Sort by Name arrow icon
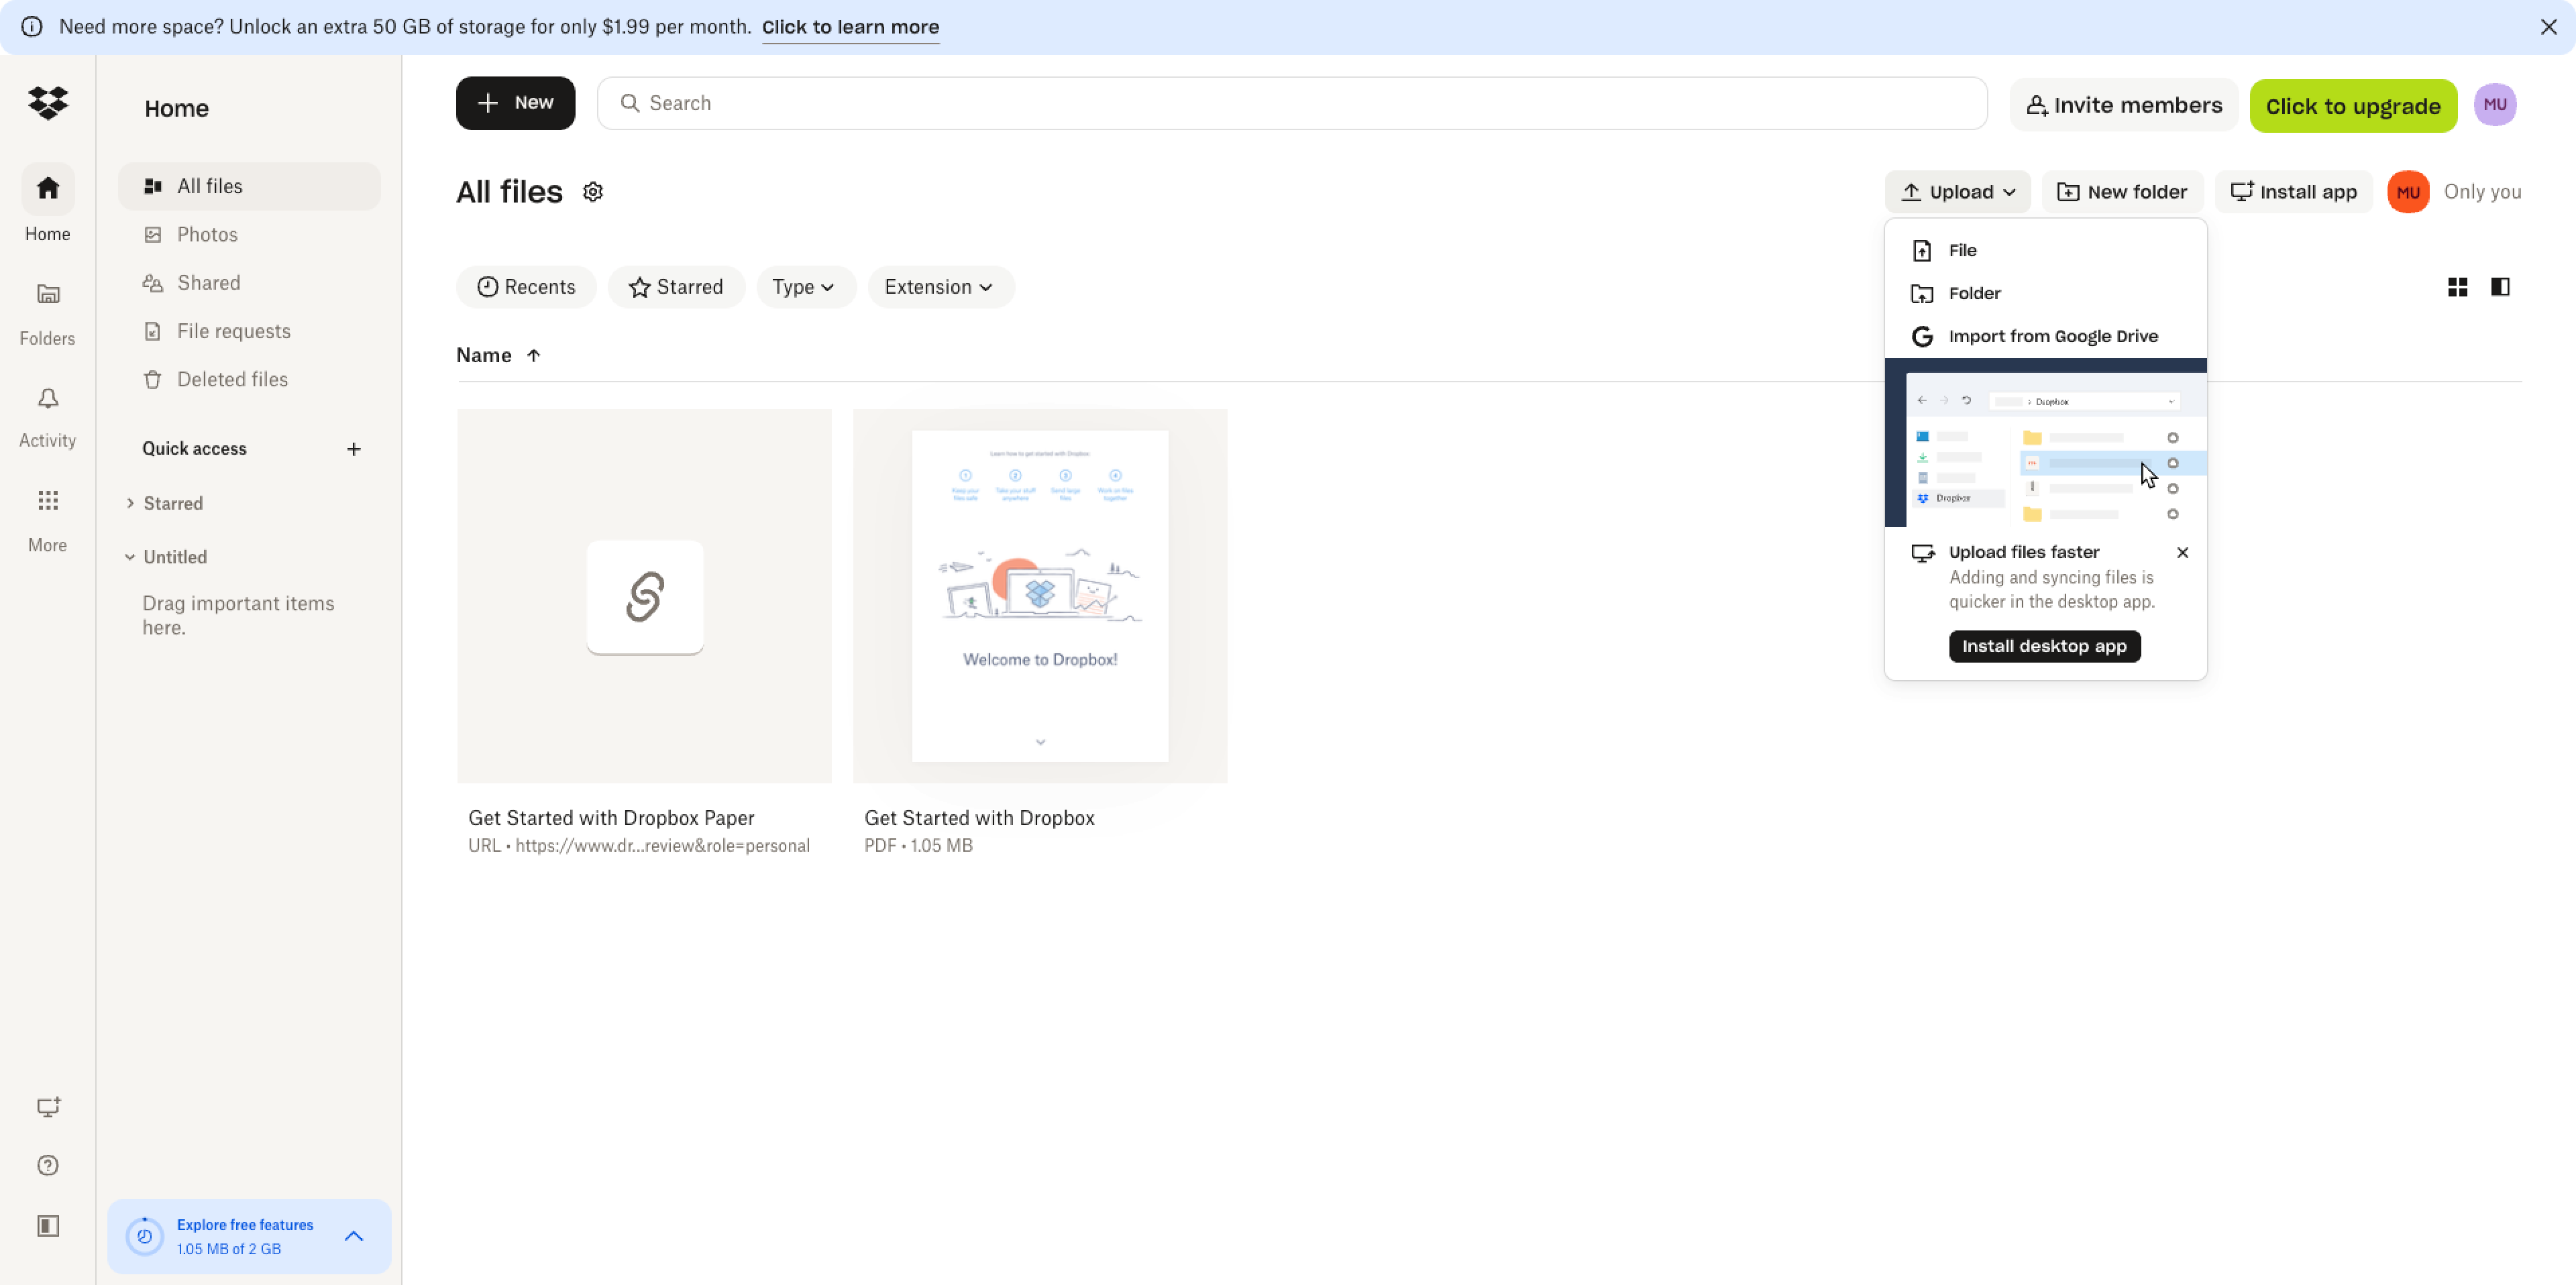 click(x=534, y=355)
